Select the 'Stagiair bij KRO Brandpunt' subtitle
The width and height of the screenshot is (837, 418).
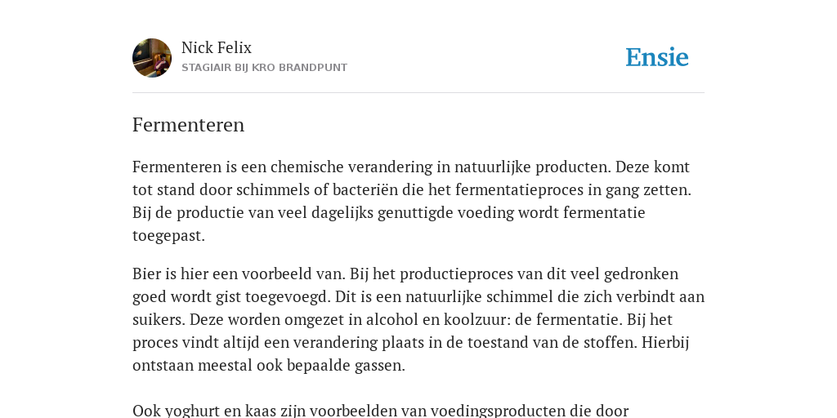click(x=264, y=68)
